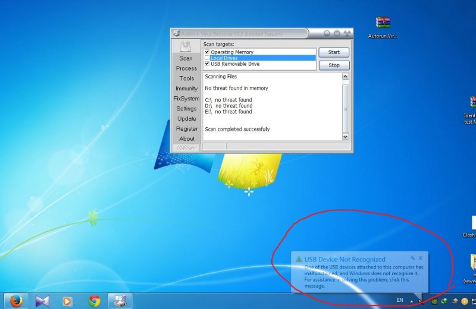Launch Google Chrome from the taskbar

95,301
